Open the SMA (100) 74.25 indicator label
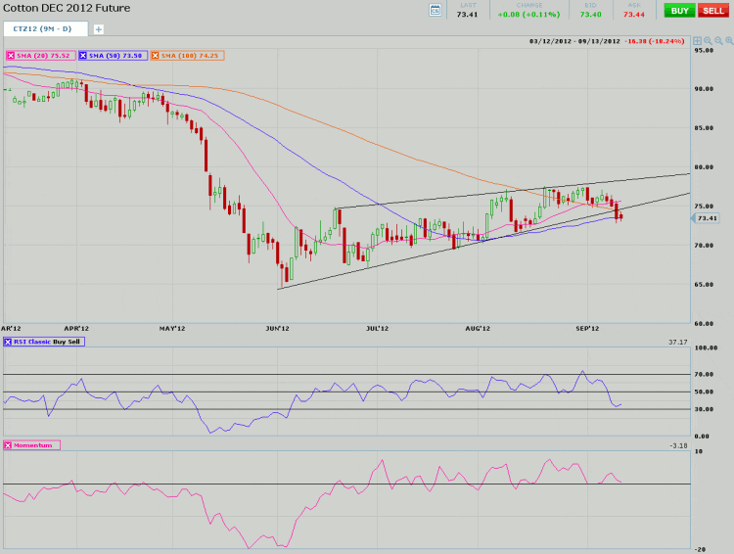734x554 pixels. pyautogui.click(x=191, y=56)
